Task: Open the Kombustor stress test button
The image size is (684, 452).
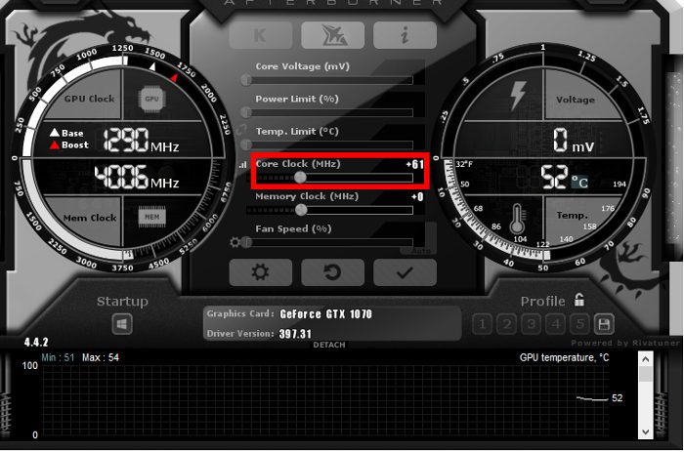Action: pyautogui.click(x=261, y=35)
